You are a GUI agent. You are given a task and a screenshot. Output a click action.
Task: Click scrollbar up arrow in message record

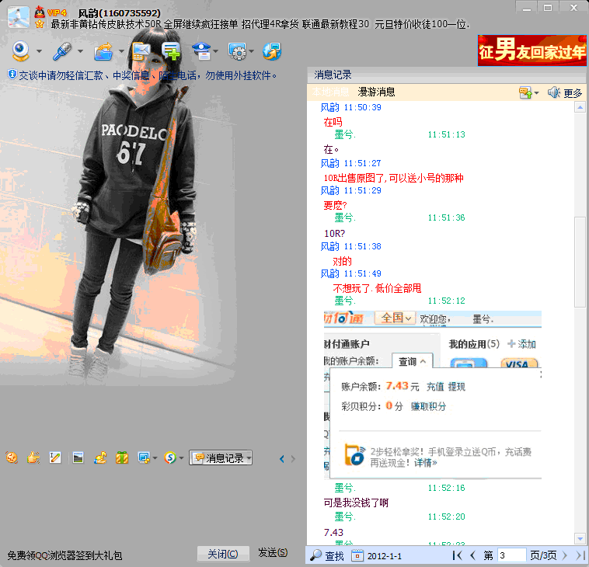pos(580,107)
